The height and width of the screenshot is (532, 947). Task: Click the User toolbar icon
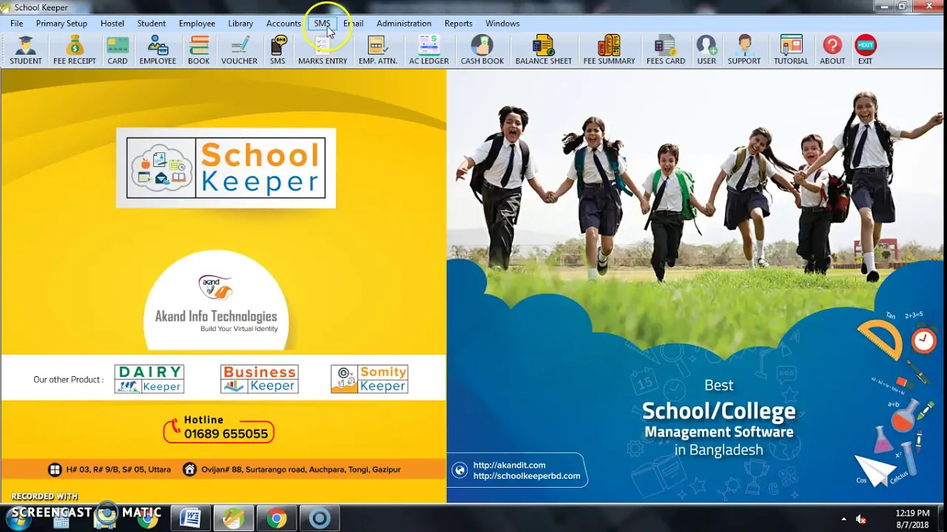707,50
